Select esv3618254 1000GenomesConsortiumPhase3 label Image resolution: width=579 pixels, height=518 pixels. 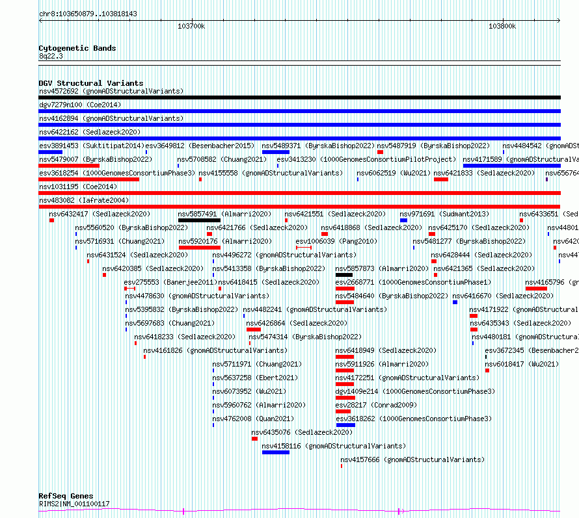(x=117, y=173)
